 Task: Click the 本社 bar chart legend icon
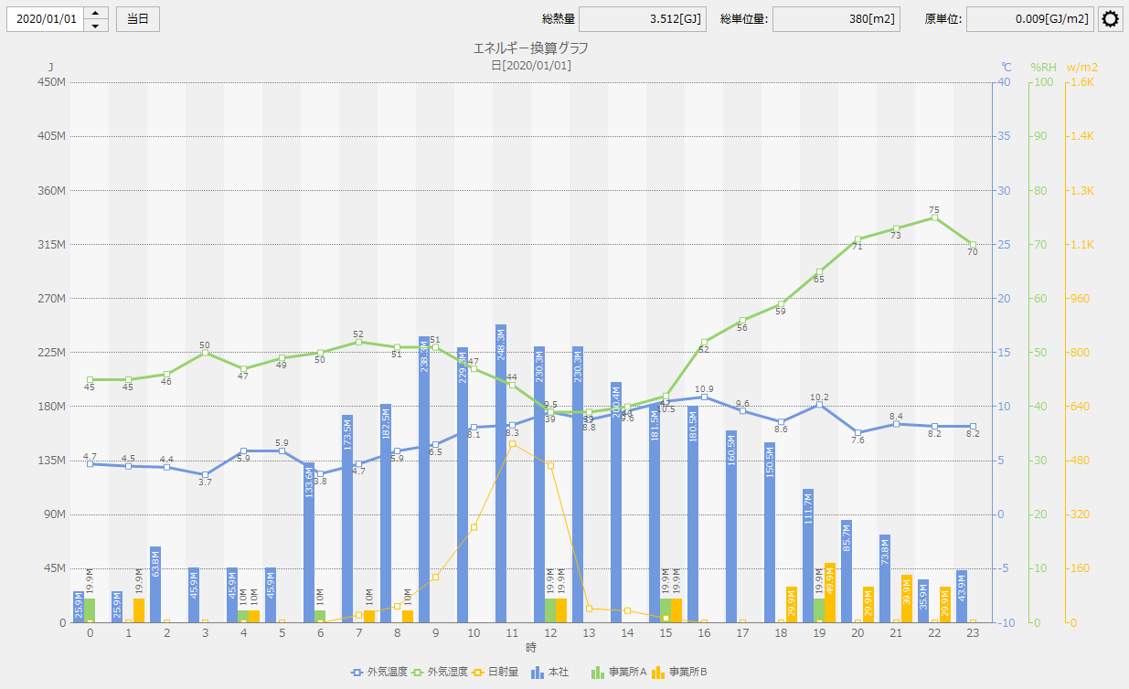[538, 672]
